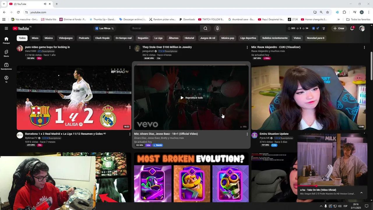373x210 pixels.
Task: Bookmark this page with the star icon
Action: [328, 12]
